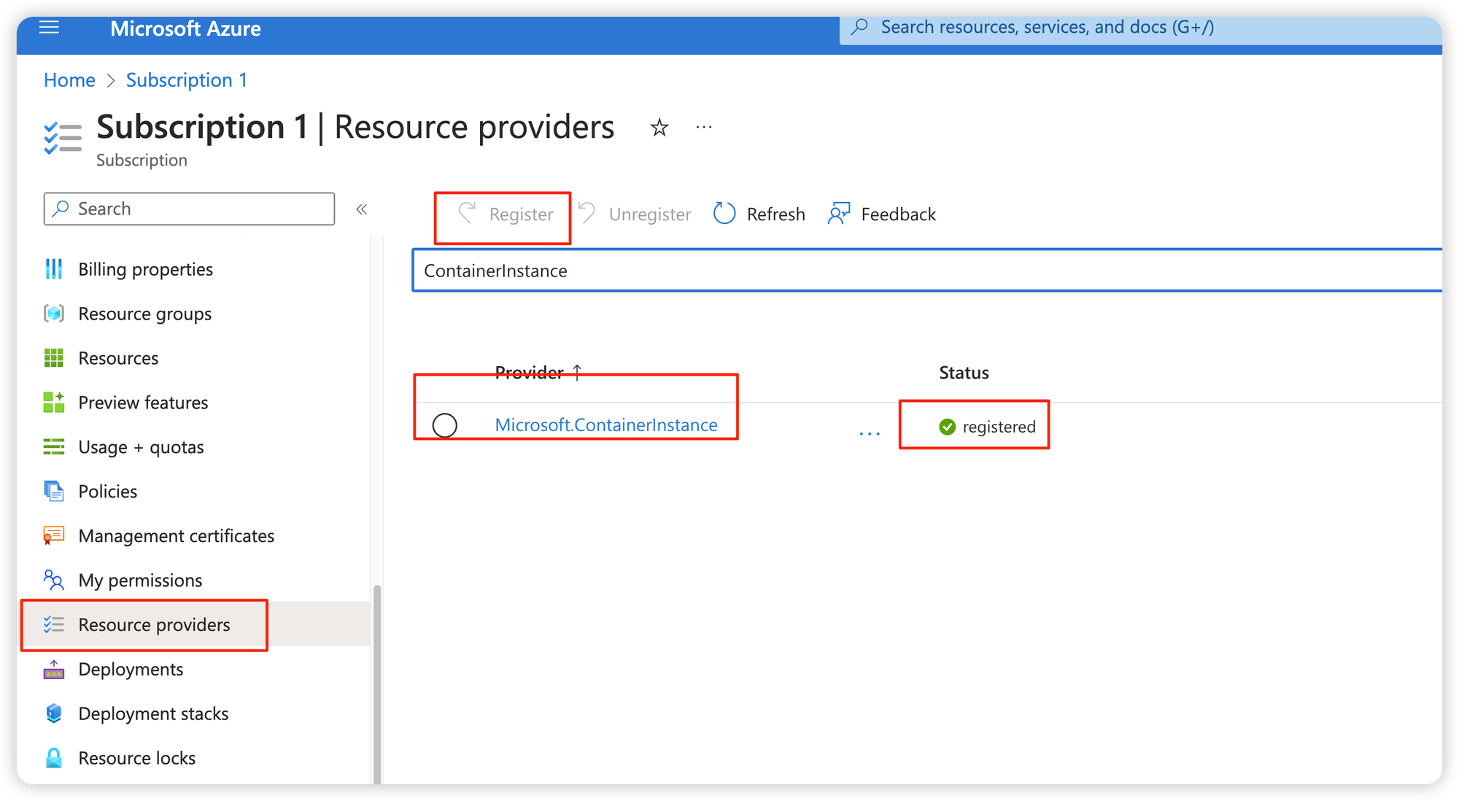Open Deployment stacks in the sidebar

154,713
